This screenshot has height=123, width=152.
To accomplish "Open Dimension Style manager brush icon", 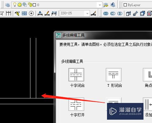I will click(x=93, y=13).
